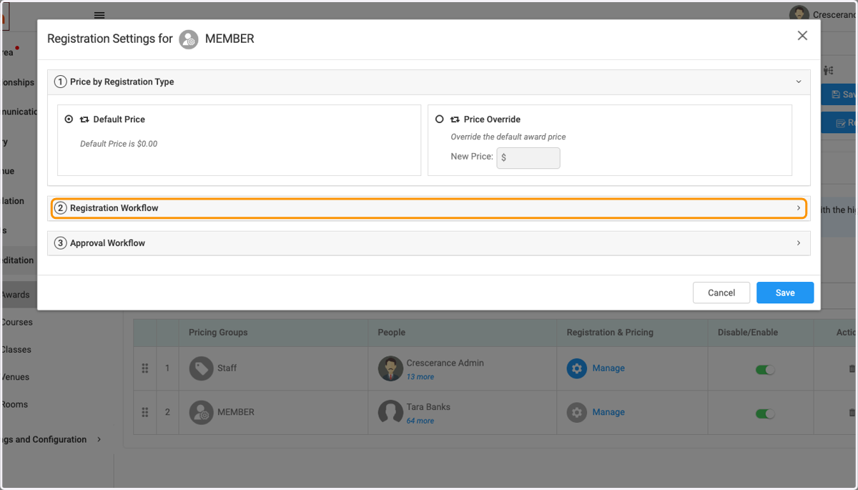The height and width of the screenshot is (490, 858).
Task: Click the Crescerance Admin name in the table
Action: tap(445, 363)
